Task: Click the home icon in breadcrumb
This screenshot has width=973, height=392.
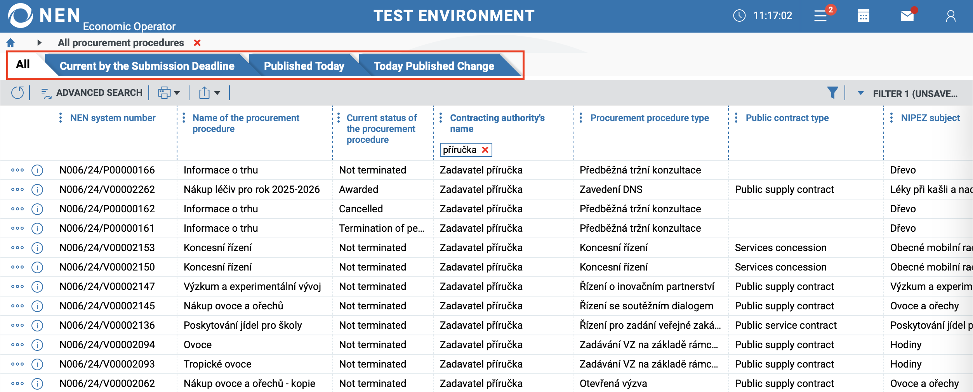Action: pos(10,43)
